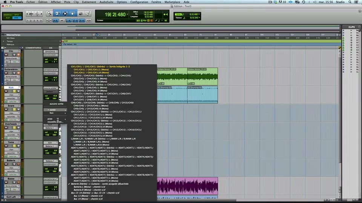Mute the Guitaretémn track
Viewport: 362px width, 203px height.
(x=18, y=73)
